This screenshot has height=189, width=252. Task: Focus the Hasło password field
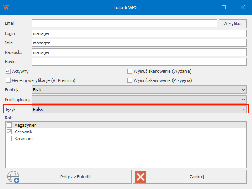[x=139, y=62]
